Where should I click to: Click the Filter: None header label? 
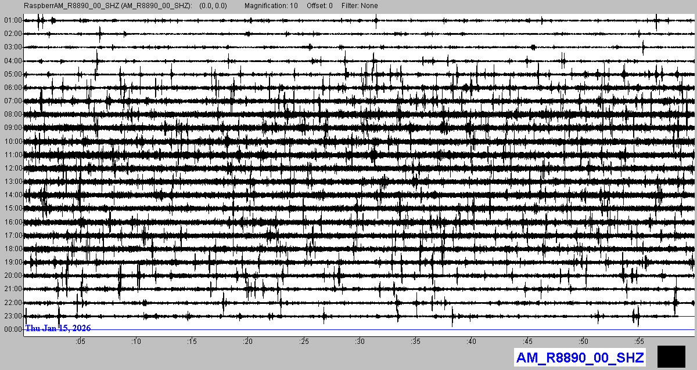tap(360, 6)
